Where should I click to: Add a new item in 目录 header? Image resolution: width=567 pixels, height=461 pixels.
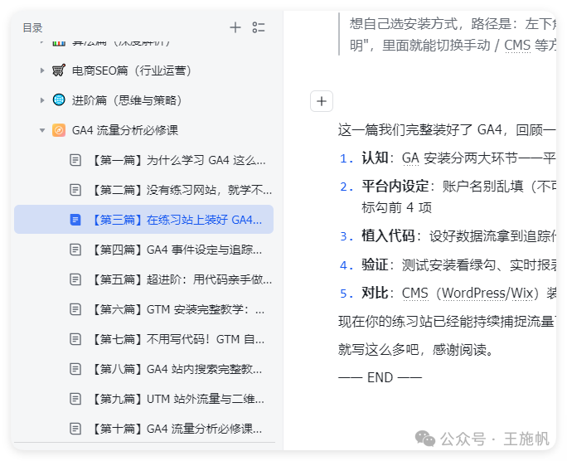235,27
